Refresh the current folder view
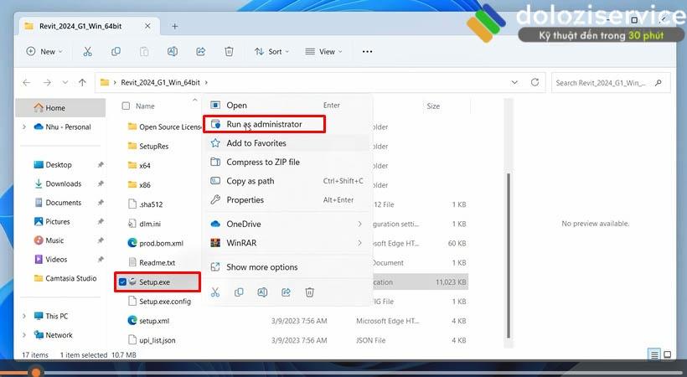 click(535, 82)
